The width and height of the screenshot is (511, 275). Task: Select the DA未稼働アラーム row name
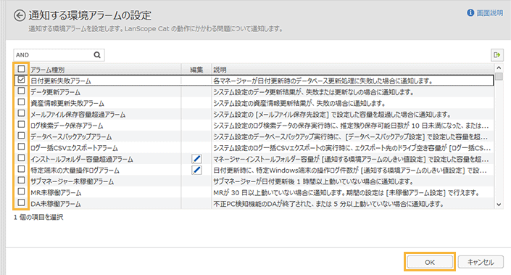click(x=55, y=204)
